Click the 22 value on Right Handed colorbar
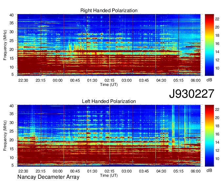Viewport: 223px width, 181px height. click(x=217, y=19)
